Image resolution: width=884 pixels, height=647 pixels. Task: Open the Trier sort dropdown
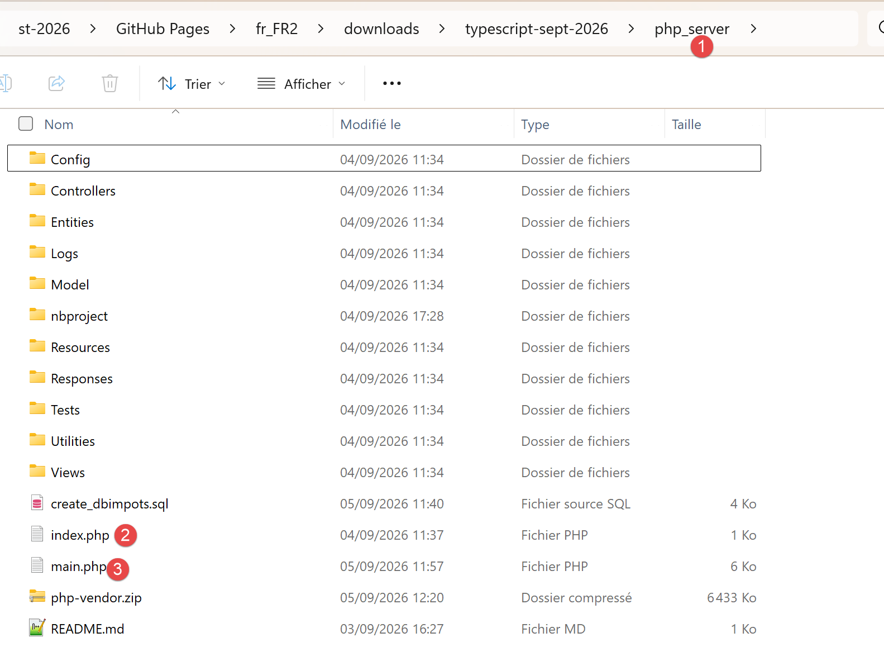pyautogui.click(x=192, y=84)
